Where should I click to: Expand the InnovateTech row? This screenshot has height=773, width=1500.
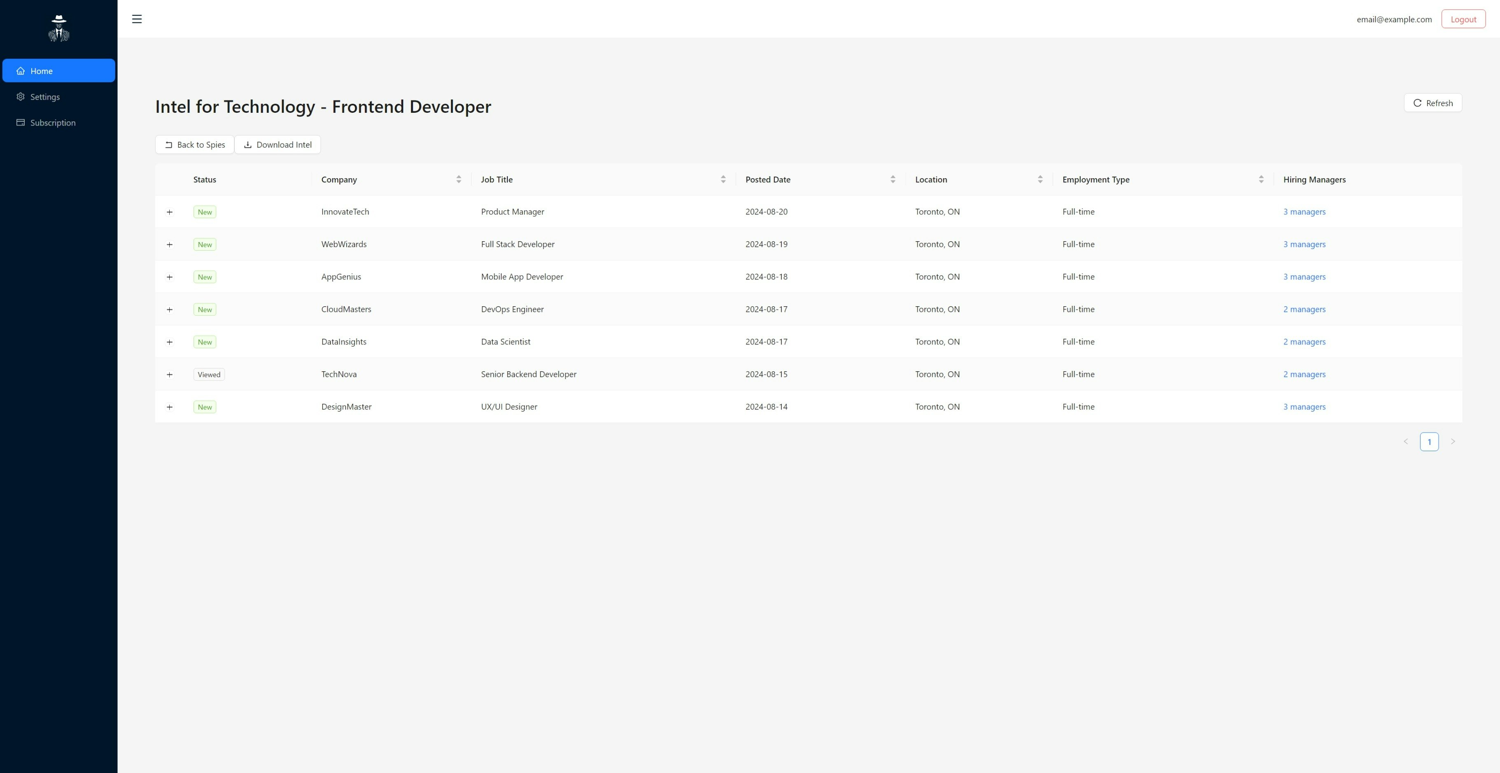(169, 212)
